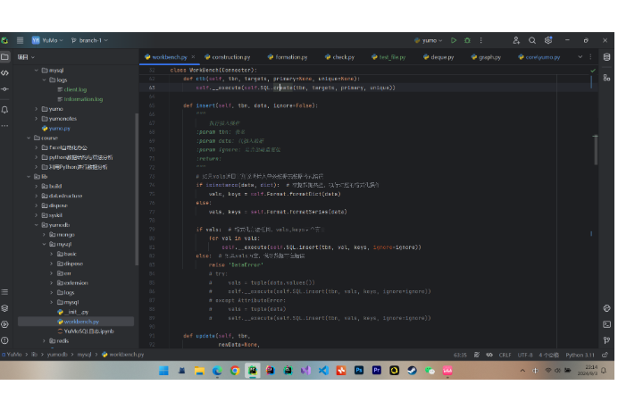This screenshot has height=402, width=643.
Task: Select YuMoSQL notebook file in project tree
Action: tap(86, 331)
